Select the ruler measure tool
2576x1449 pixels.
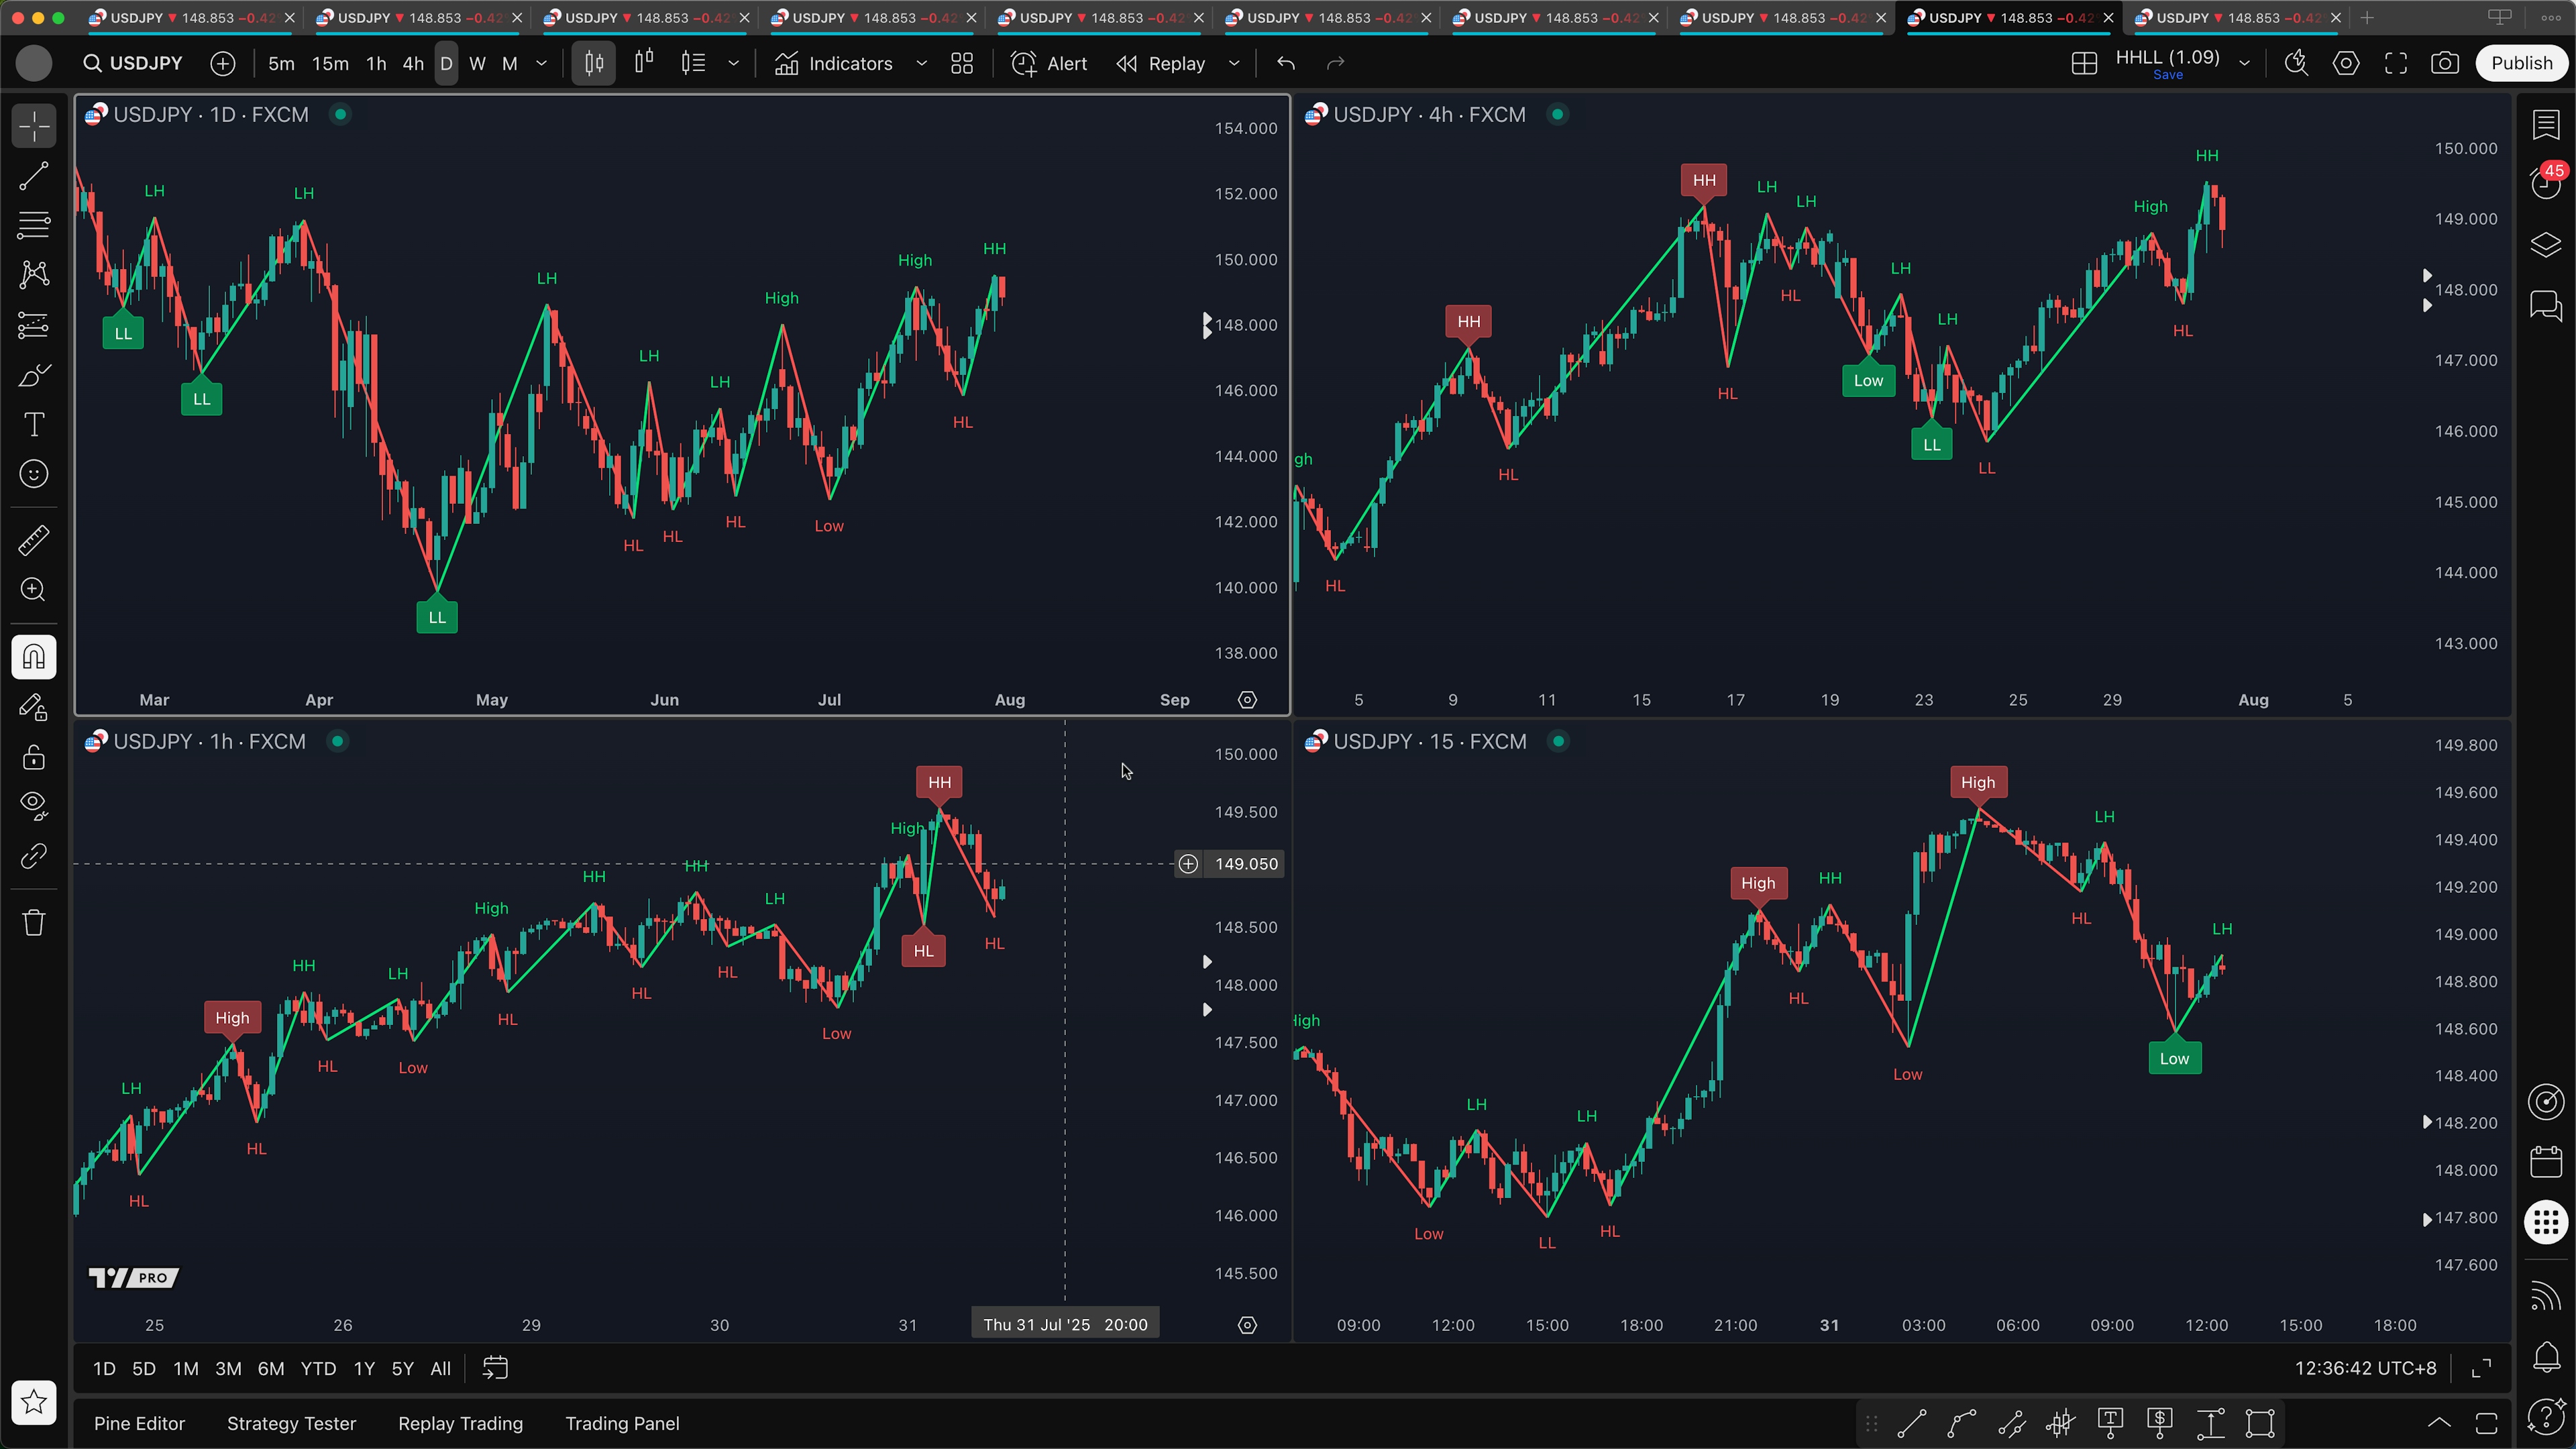pos(34,540)
